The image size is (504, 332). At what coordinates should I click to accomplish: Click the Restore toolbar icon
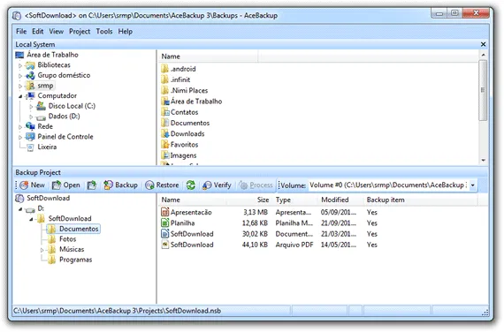149,185
